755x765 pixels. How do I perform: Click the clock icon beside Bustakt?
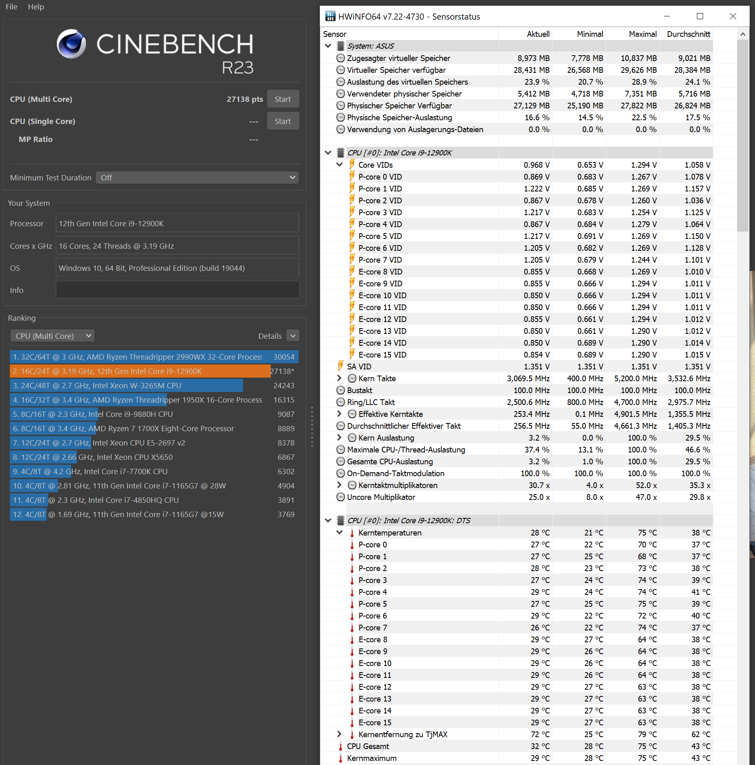point(340,390)
